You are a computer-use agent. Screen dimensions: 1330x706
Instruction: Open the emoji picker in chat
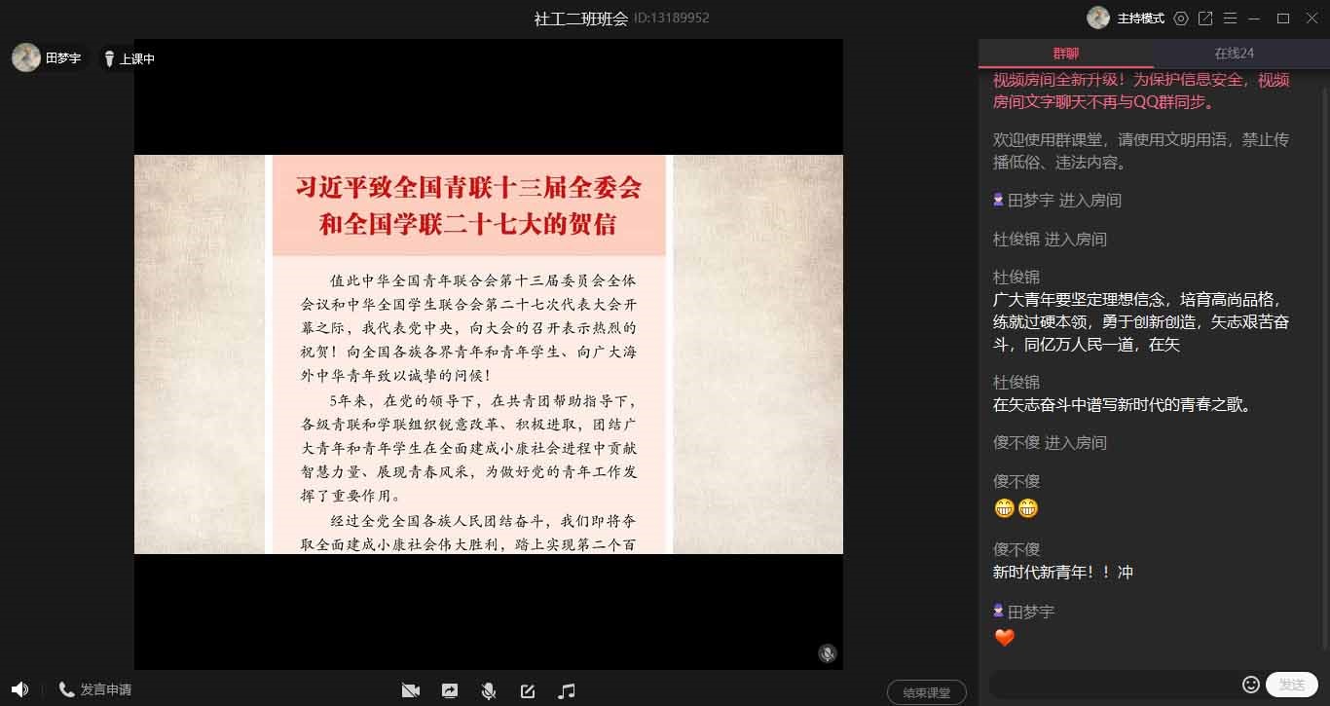(1251, 685)
